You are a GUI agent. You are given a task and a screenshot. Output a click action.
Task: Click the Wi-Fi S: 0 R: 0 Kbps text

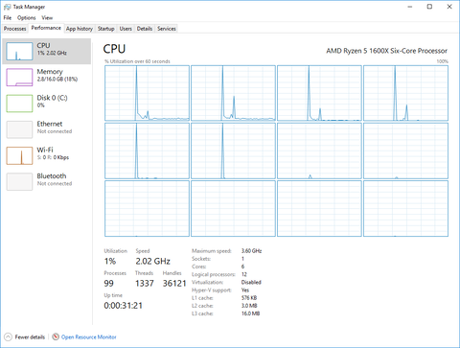click(53, 157)
